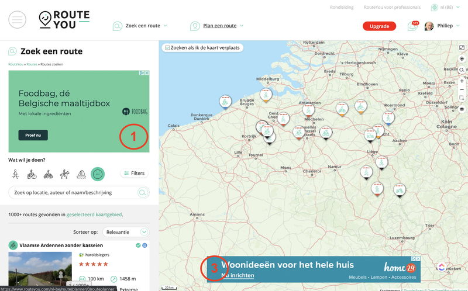Open the map search magnifier
Image resolution: width=468 pixels, height=291 pixels.
pyautogui.click(x=462, y=70)
